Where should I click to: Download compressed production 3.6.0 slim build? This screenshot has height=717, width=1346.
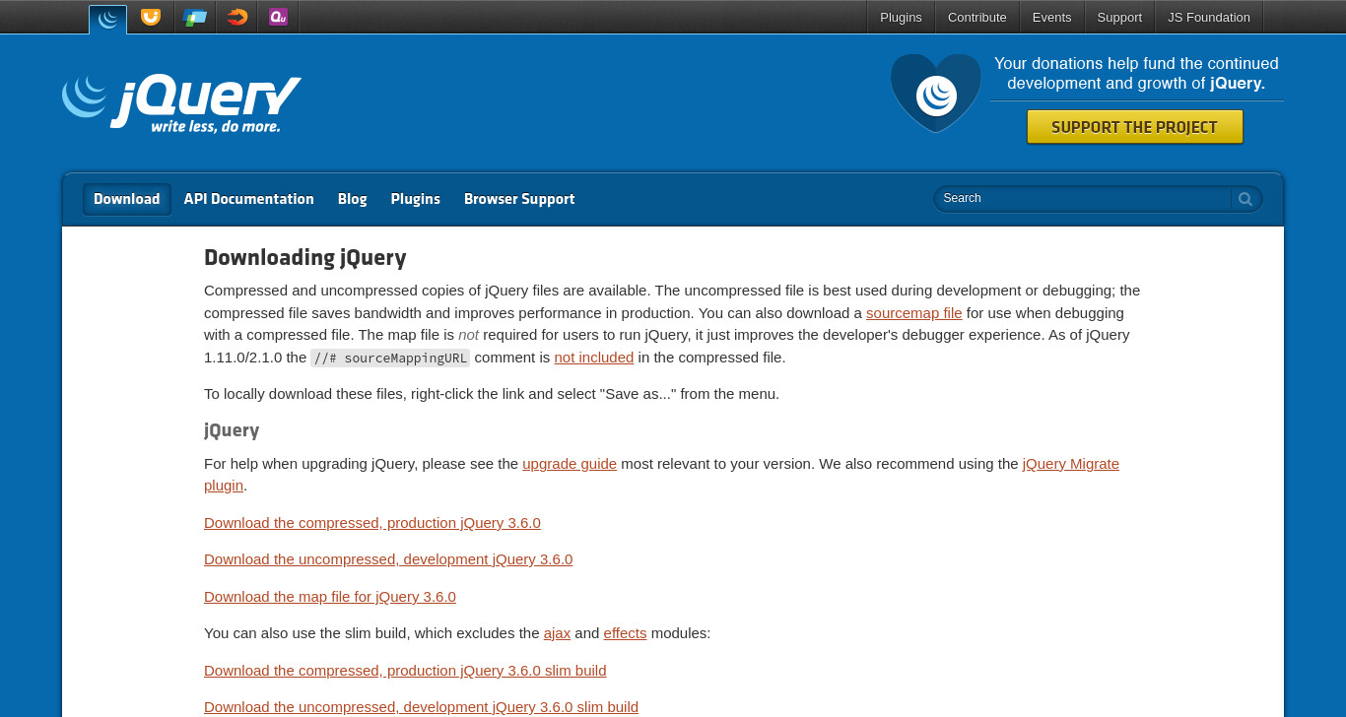point(405,671)
